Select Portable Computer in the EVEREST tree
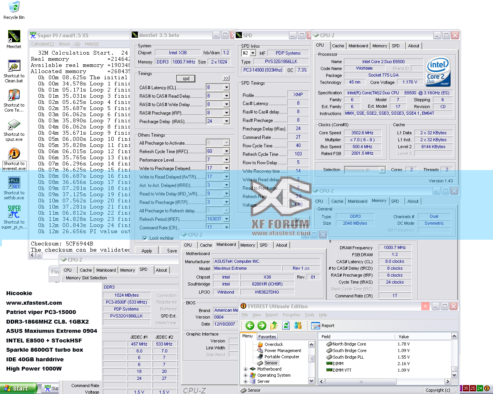The height and width of the screenshot is (394, 493). click(x=282, y=357)
